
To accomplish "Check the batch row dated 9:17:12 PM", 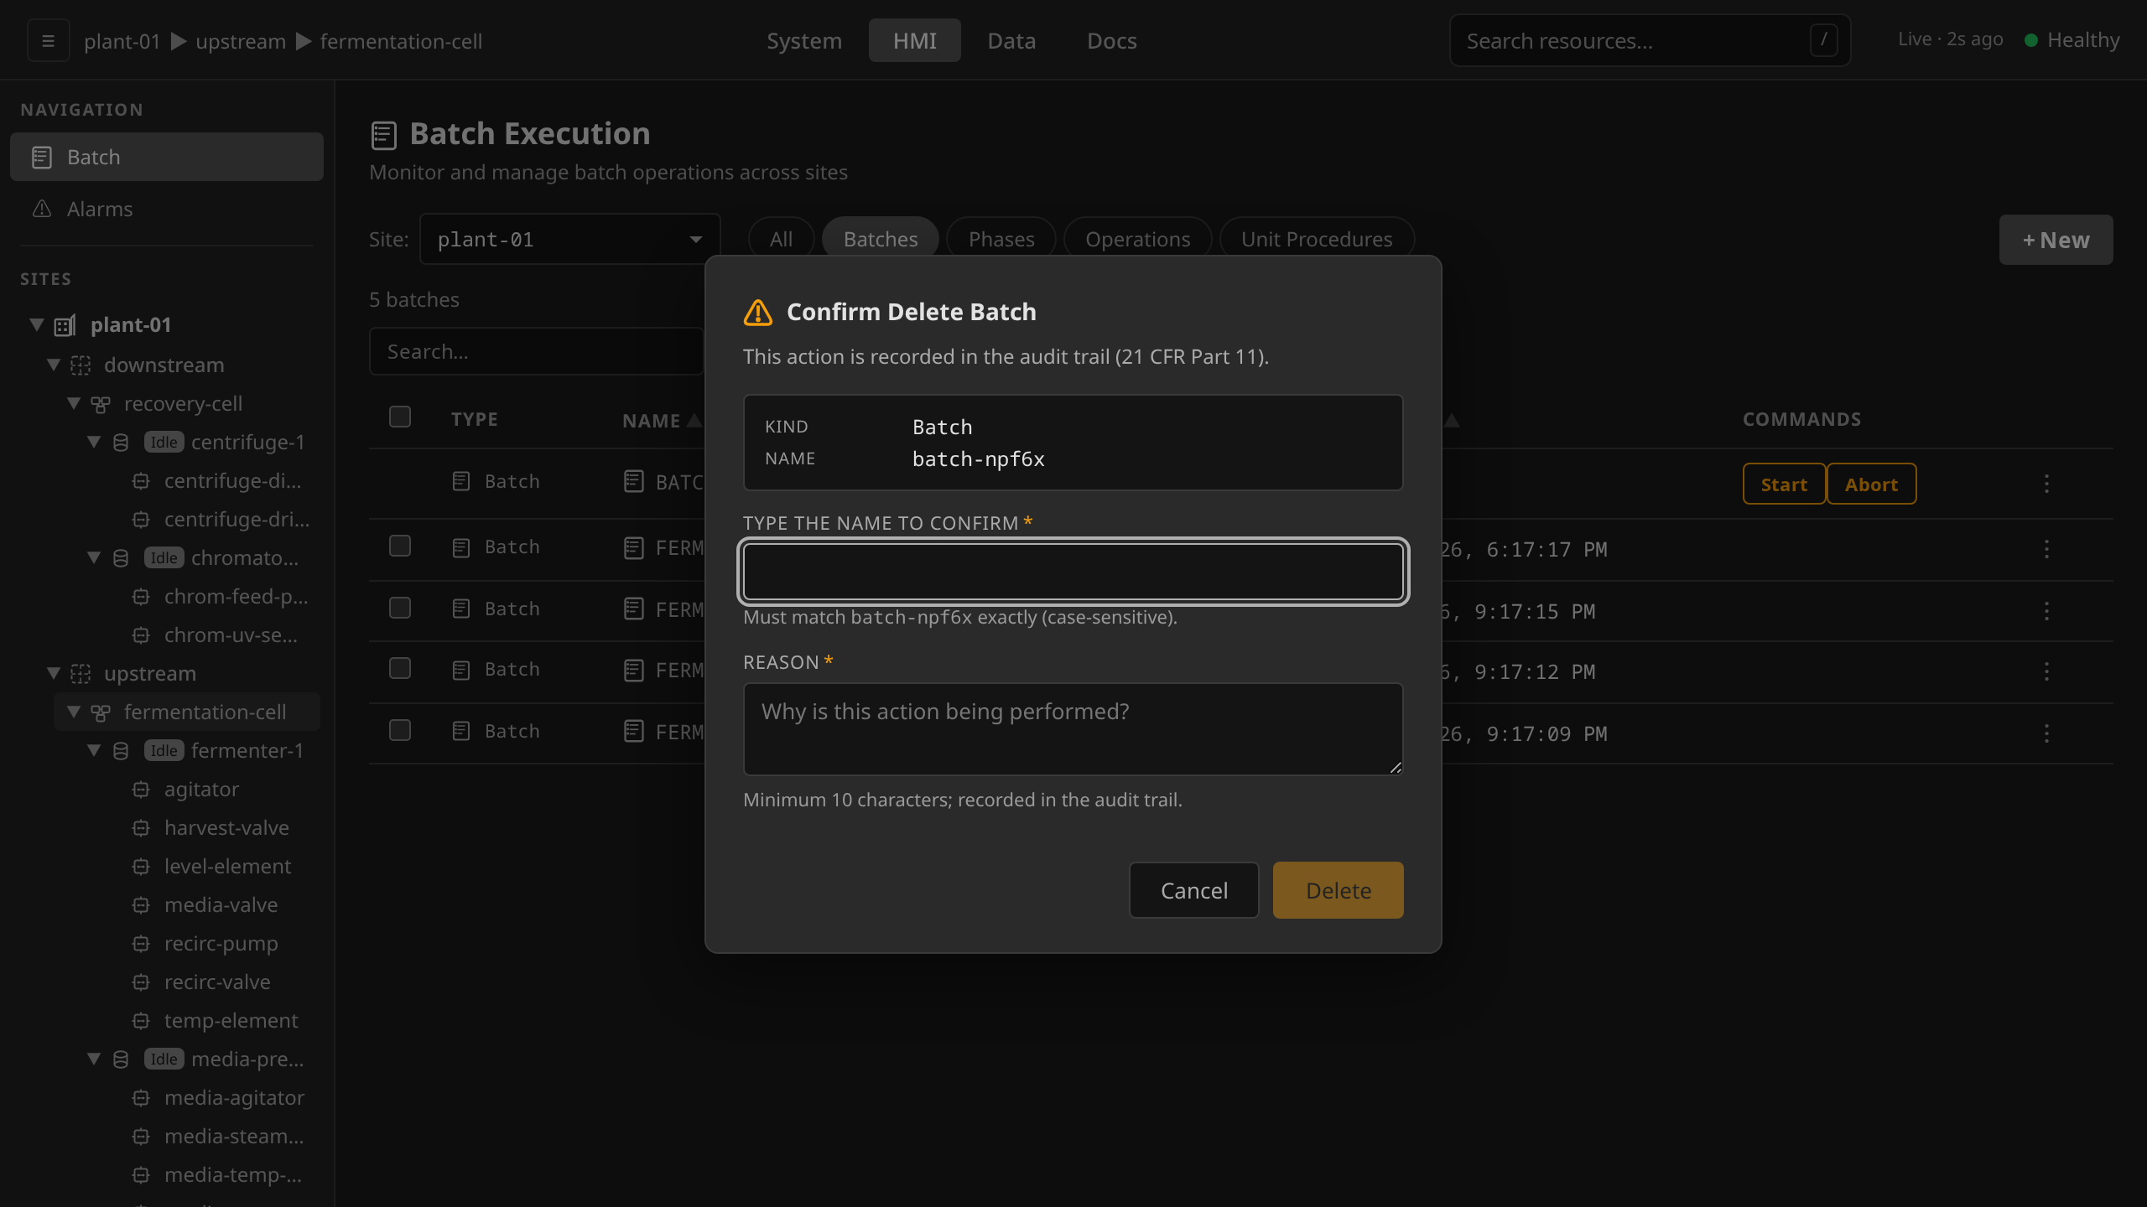I will pos(400,668).
